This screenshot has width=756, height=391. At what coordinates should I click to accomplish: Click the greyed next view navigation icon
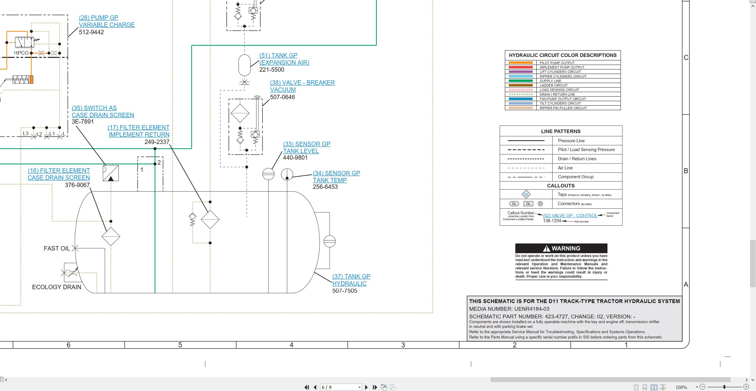(x=393, y=387)
